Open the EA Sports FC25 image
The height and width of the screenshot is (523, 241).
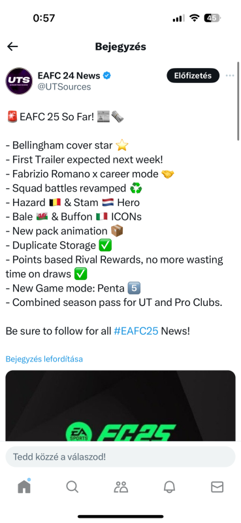click(x=120, y=406)
